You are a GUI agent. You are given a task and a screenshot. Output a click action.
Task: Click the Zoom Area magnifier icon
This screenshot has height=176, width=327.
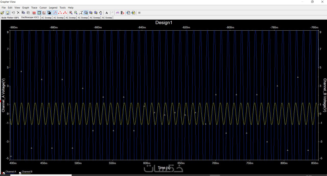[81, 13]
